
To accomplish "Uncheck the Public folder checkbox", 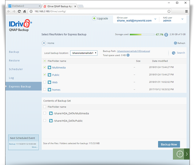I will click(45, 75).
